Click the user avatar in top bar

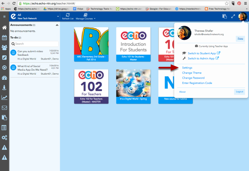tap(243, 16)
